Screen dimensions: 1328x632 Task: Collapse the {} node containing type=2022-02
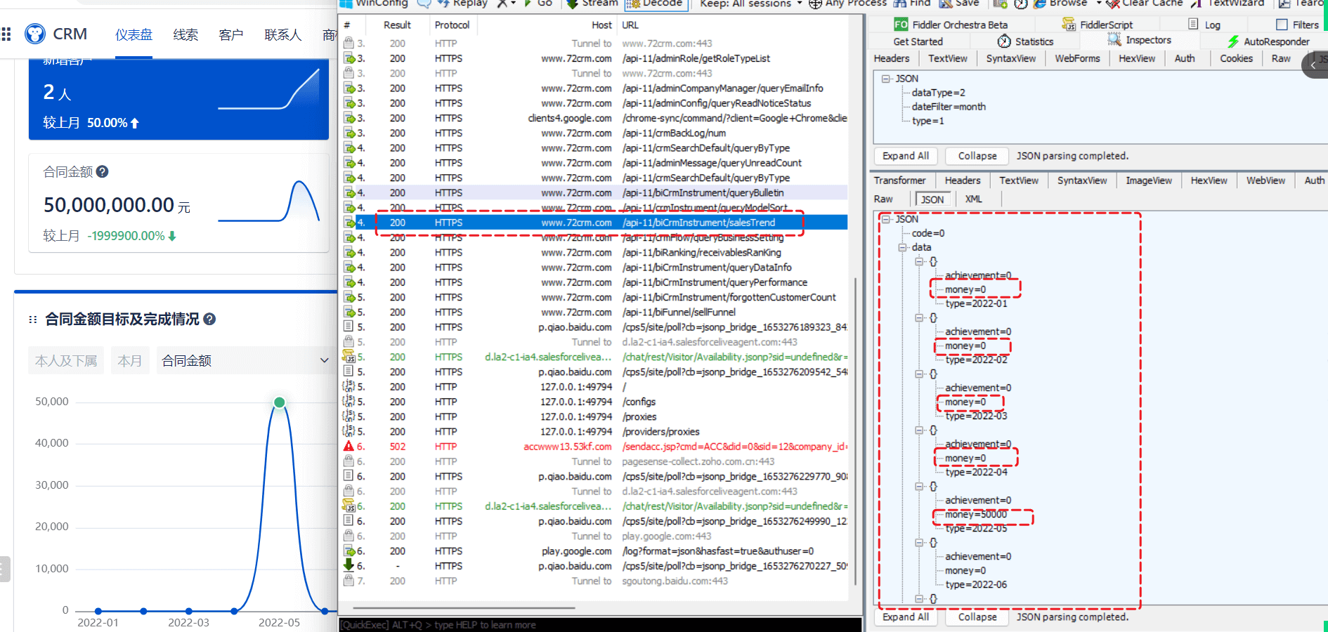click(919, 317)
